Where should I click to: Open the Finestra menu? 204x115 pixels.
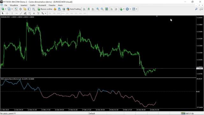coord(52,5)
